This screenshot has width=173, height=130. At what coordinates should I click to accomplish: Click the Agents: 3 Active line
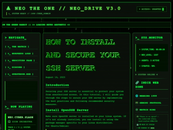click(149, 60)
